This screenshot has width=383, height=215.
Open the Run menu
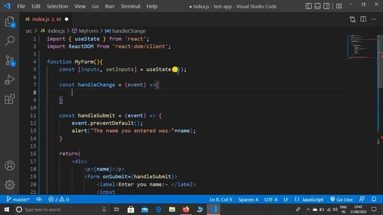[110, 7]
